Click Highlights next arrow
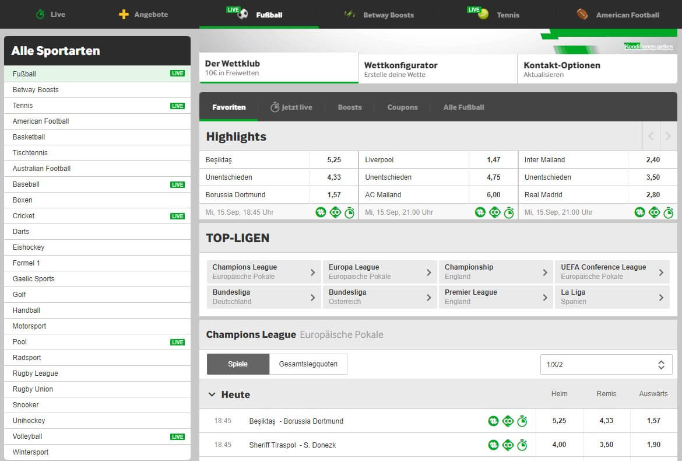 coord(669,136)
